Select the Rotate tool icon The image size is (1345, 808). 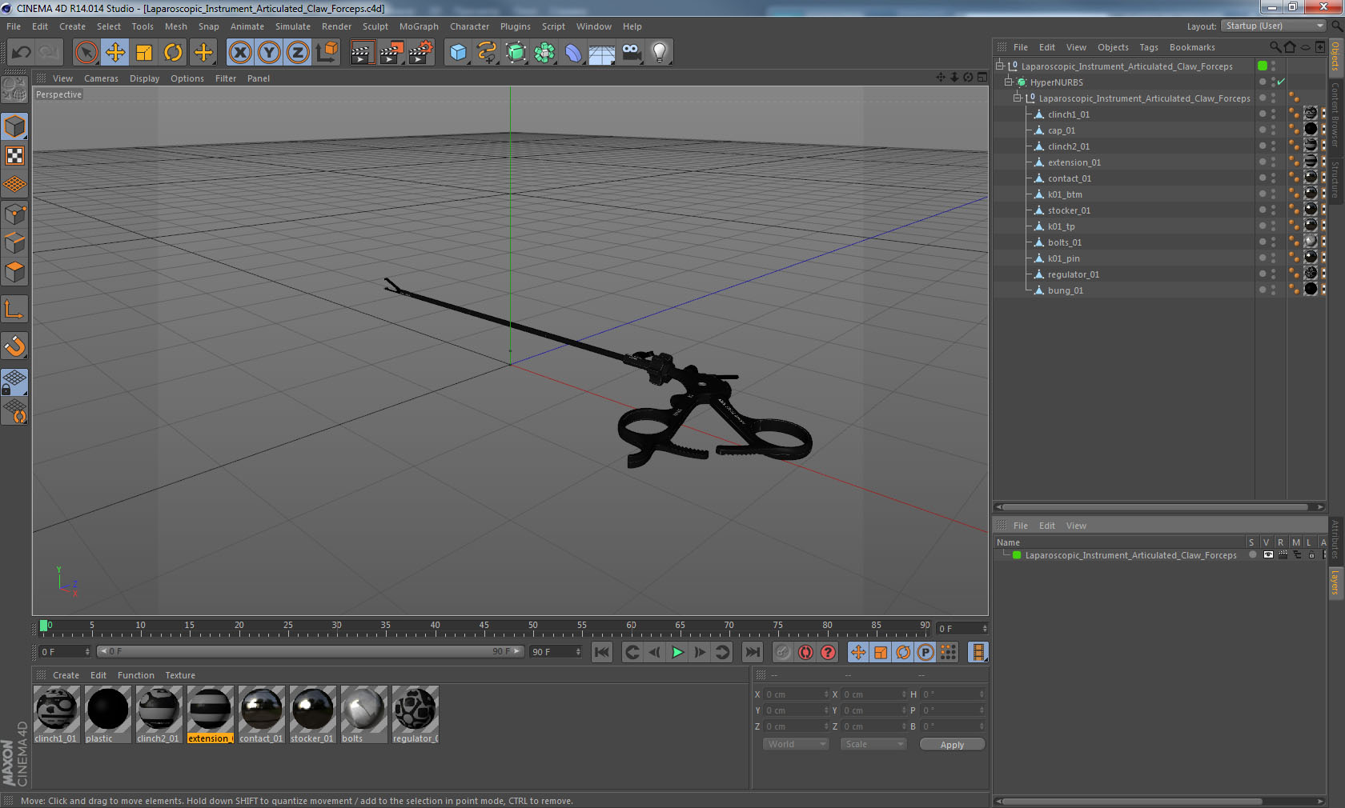173,53
